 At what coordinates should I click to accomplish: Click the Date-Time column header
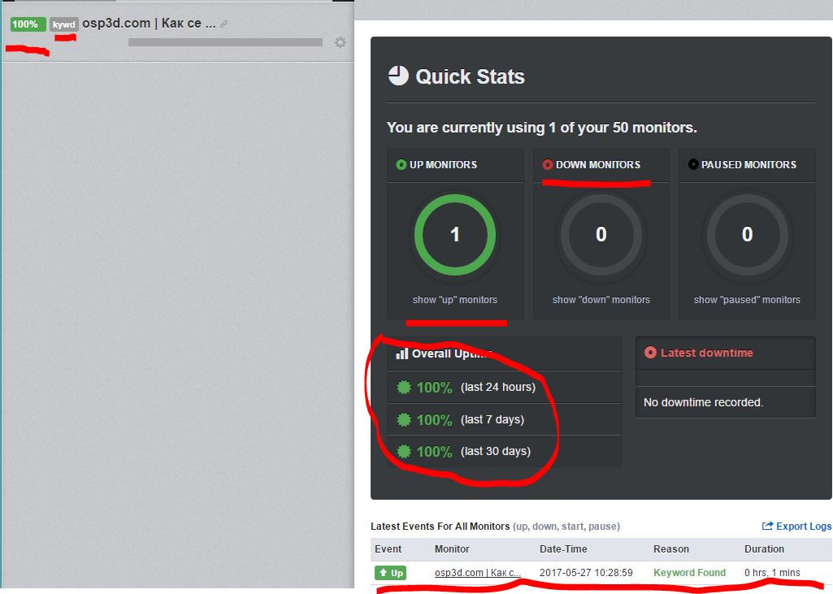point(563,549)
